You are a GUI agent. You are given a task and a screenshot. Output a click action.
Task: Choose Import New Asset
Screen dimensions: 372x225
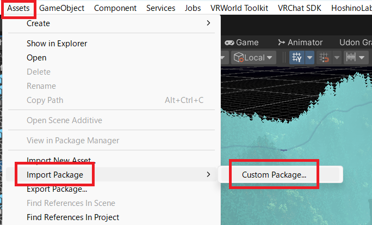[x=59, y=160]
